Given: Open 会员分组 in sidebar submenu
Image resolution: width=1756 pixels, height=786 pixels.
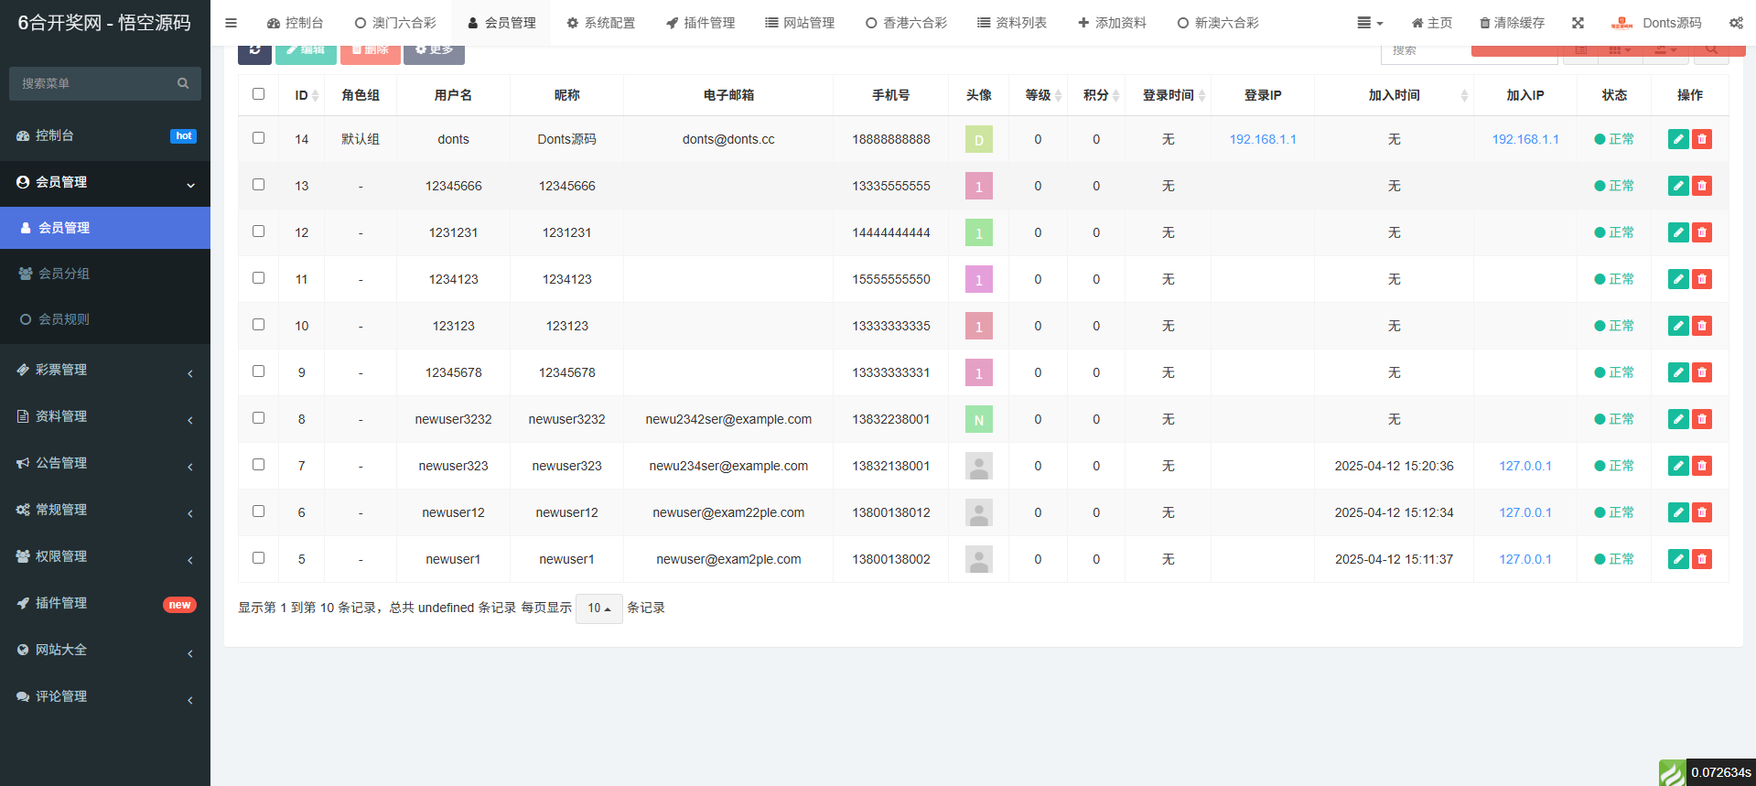Looking at the screenshot, I should 64,274.
